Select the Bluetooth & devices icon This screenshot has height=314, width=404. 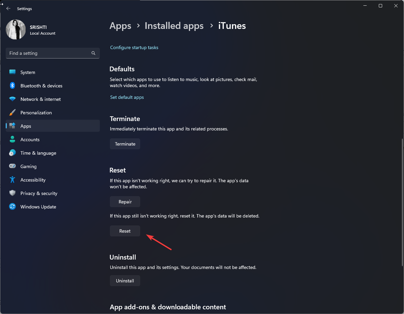pyautogui.click(x=12, y=85)
